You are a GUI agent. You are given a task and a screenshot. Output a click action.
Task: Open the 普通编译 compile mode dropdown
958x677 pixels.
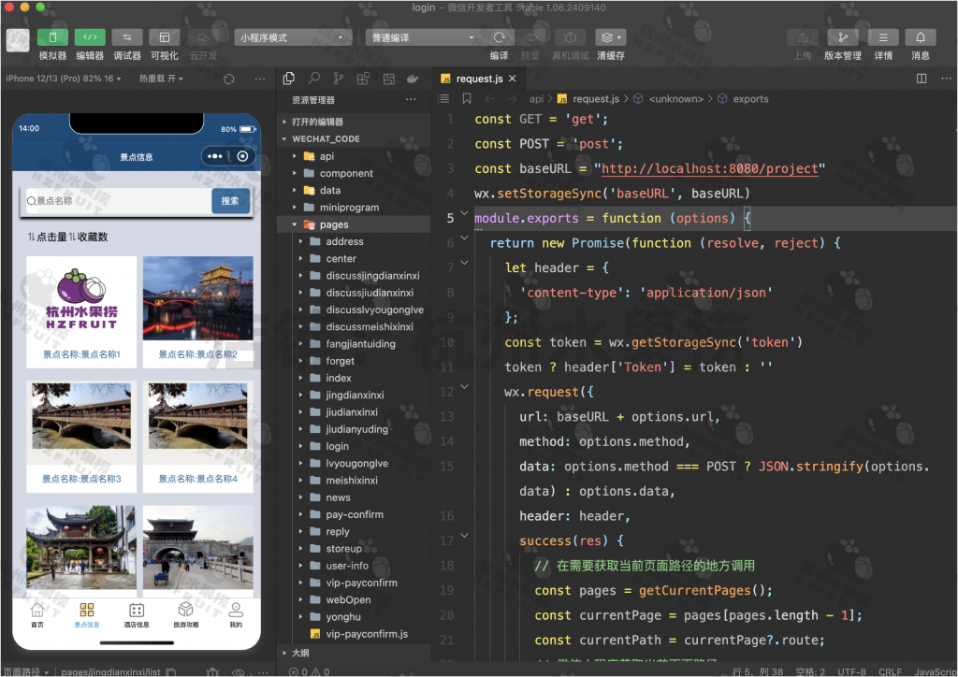tap(424, 37)
